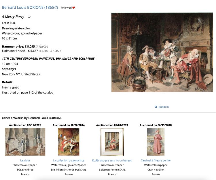Click Illustrated on page 112 of the catalog
Viewport: 216px width, 180px height.
click(28, 93)
